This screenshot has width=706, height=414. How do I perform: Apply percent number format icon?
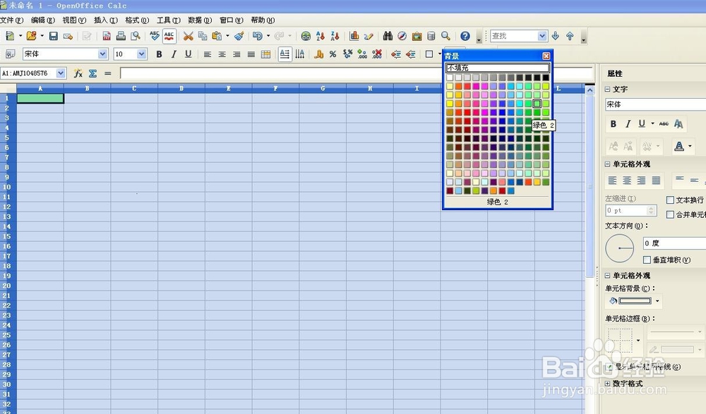[x=333, y=54]
